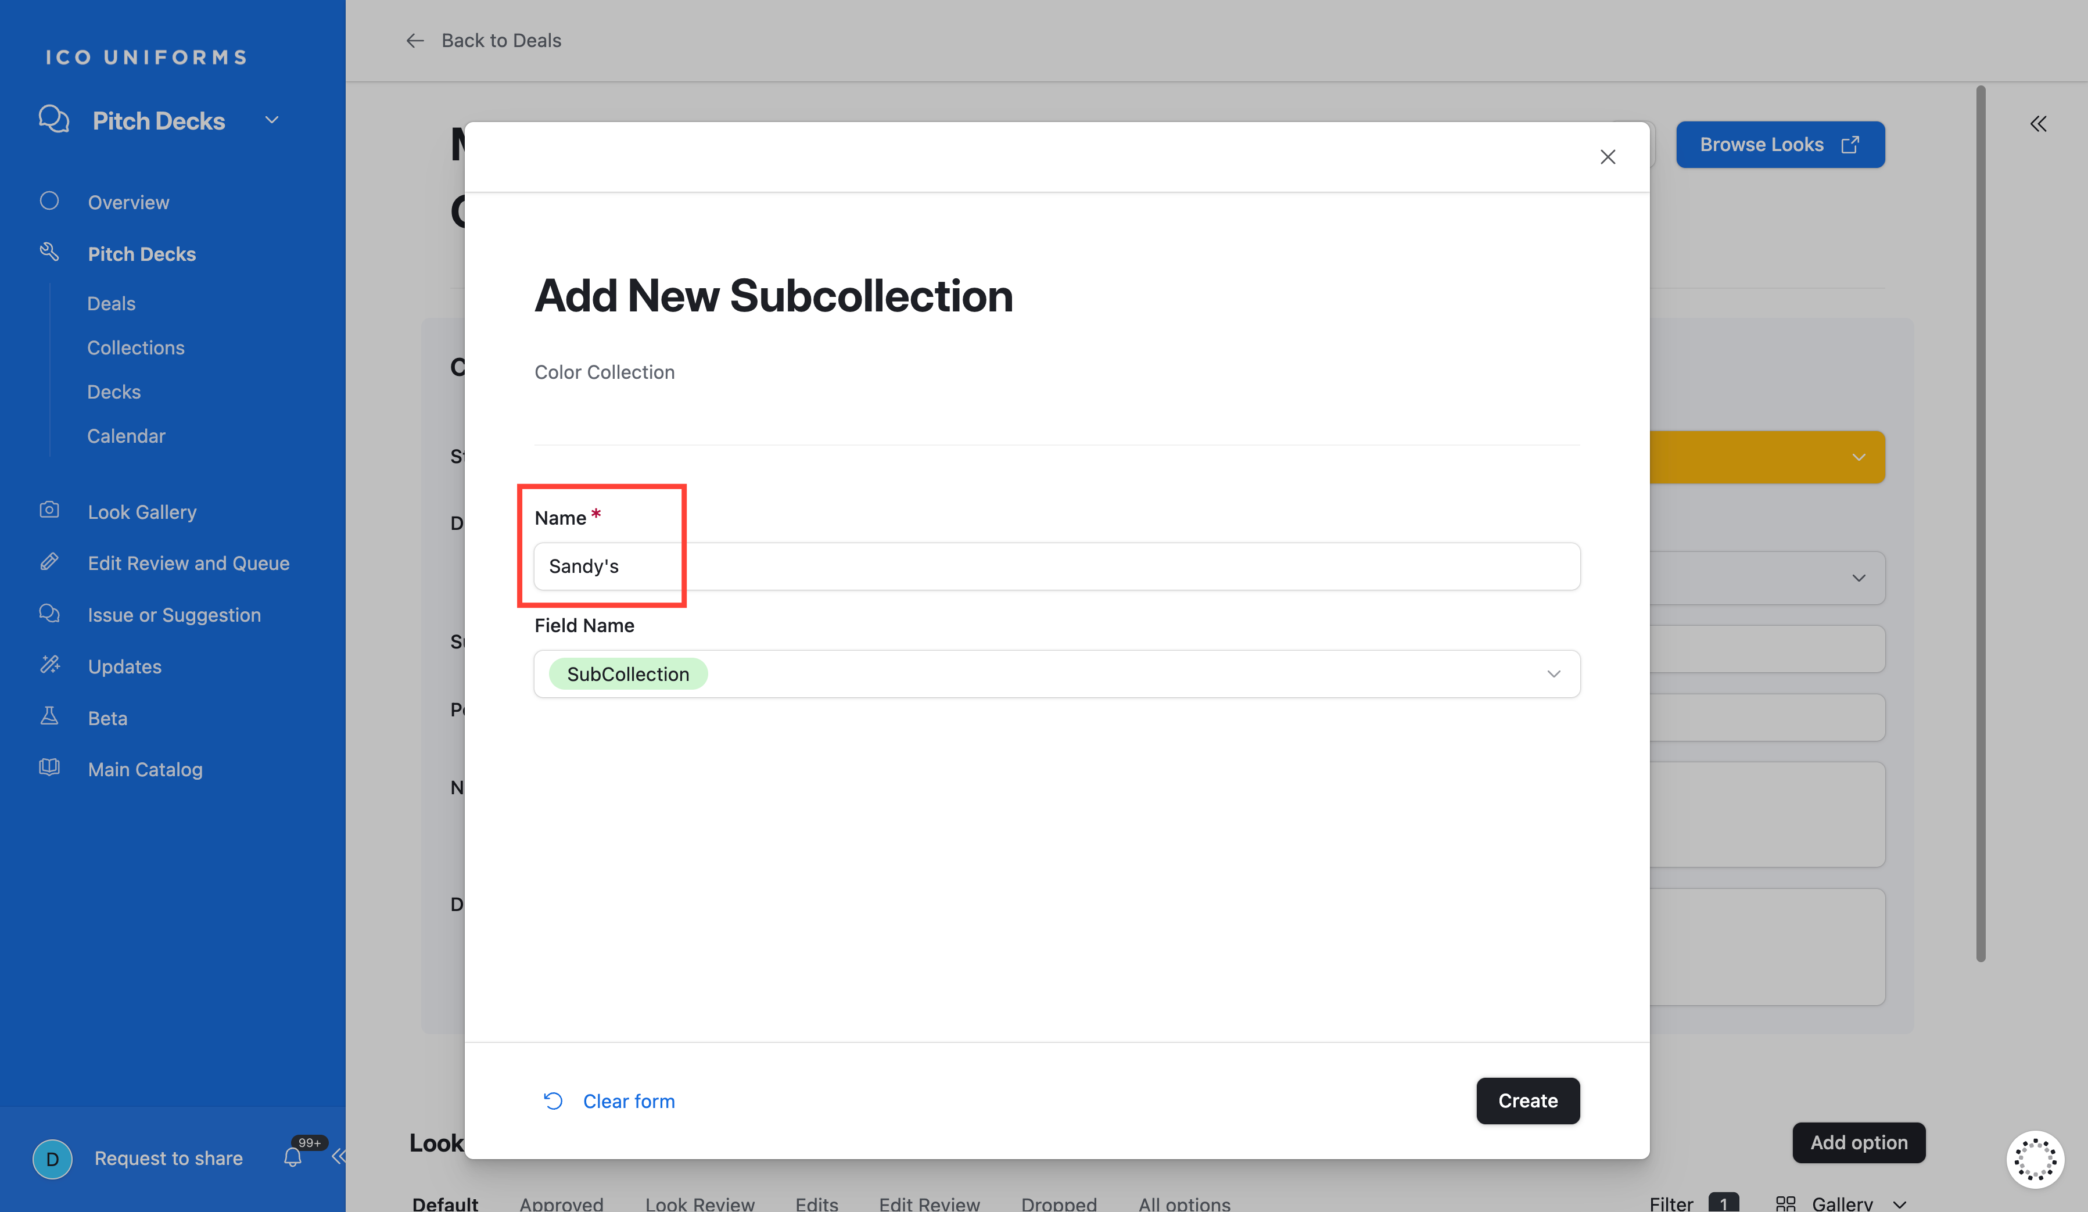This screenshot has height=1212, width=2088.
Task: Click the Updates magic wand icon
Action: (x=50, y=665)
